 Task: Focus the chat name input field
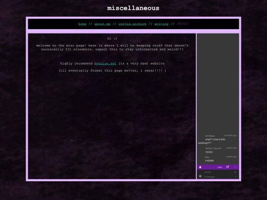[219, 172]
